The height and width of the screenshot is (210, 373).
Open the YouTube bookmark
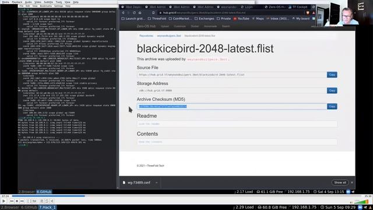point(241,19)
